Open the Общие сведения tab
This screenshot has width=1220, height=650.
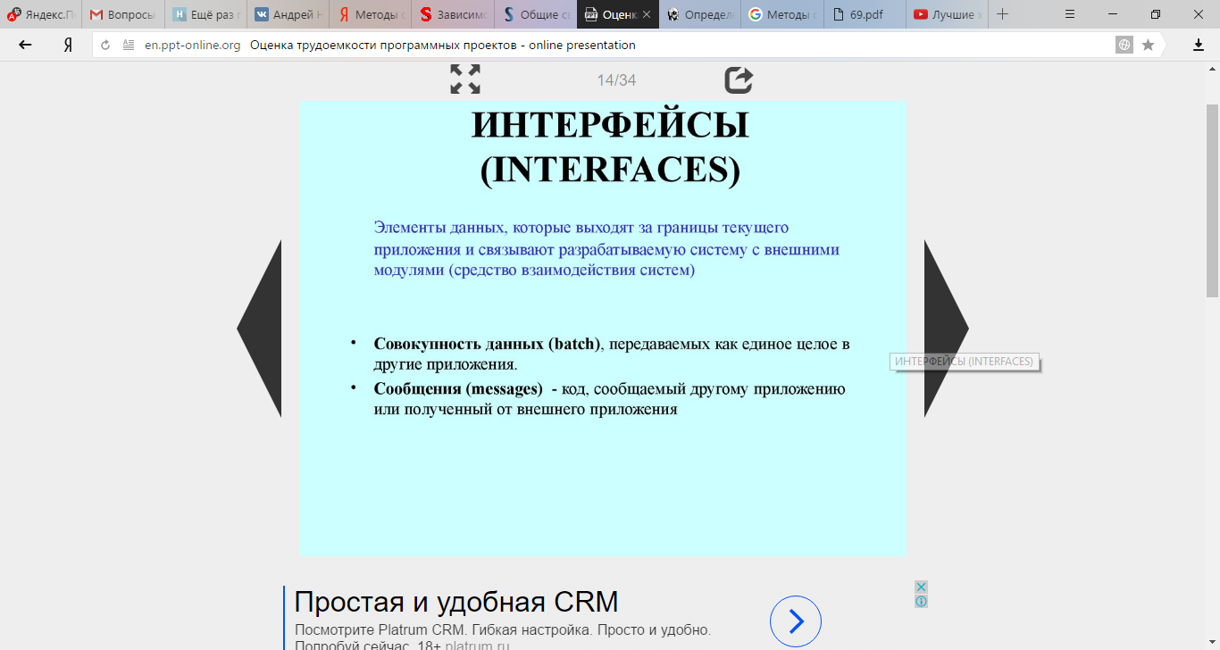pyautogui.click(x=535, y=14)
